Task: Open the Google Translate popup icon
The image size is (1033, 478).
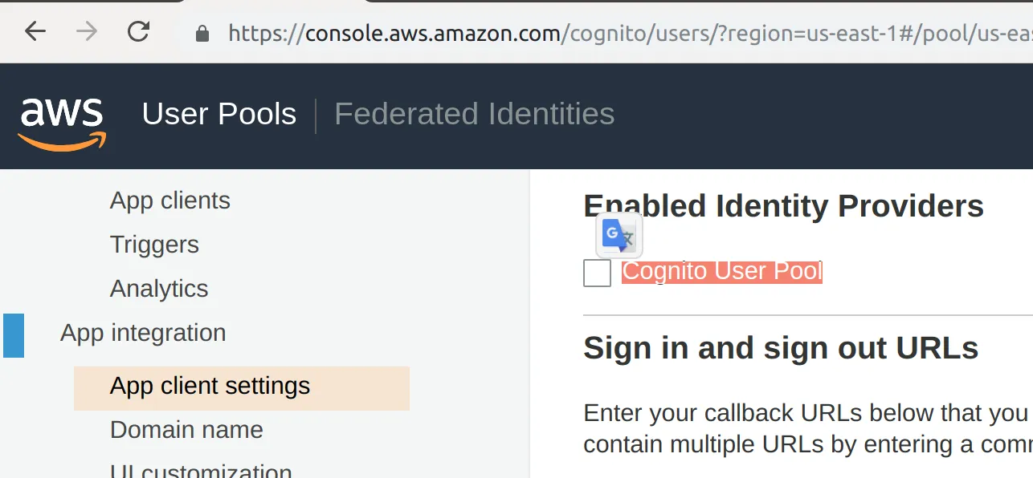Action: (x=619, y=236)
